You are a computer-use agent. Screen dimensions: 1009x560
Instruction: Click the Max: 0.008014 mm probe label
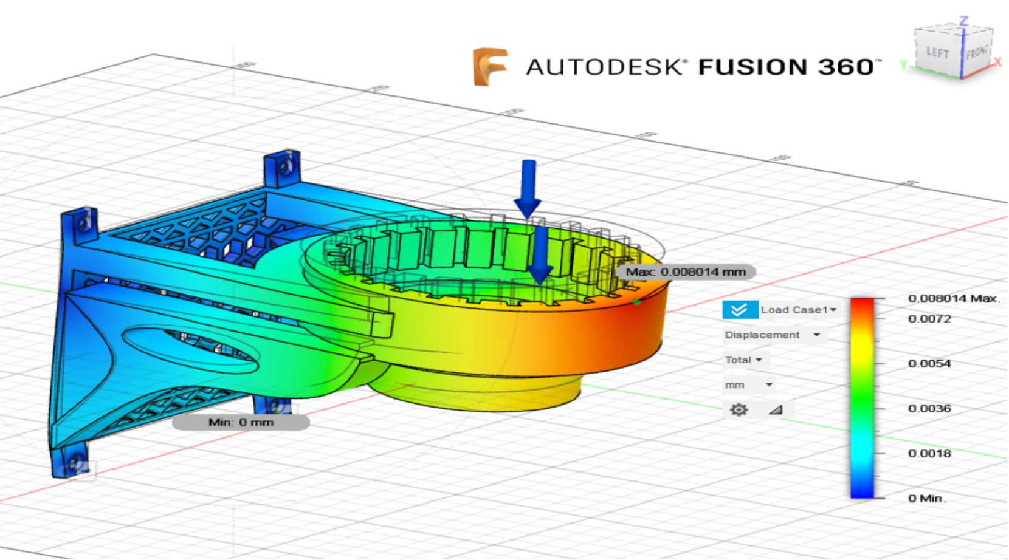686,271
